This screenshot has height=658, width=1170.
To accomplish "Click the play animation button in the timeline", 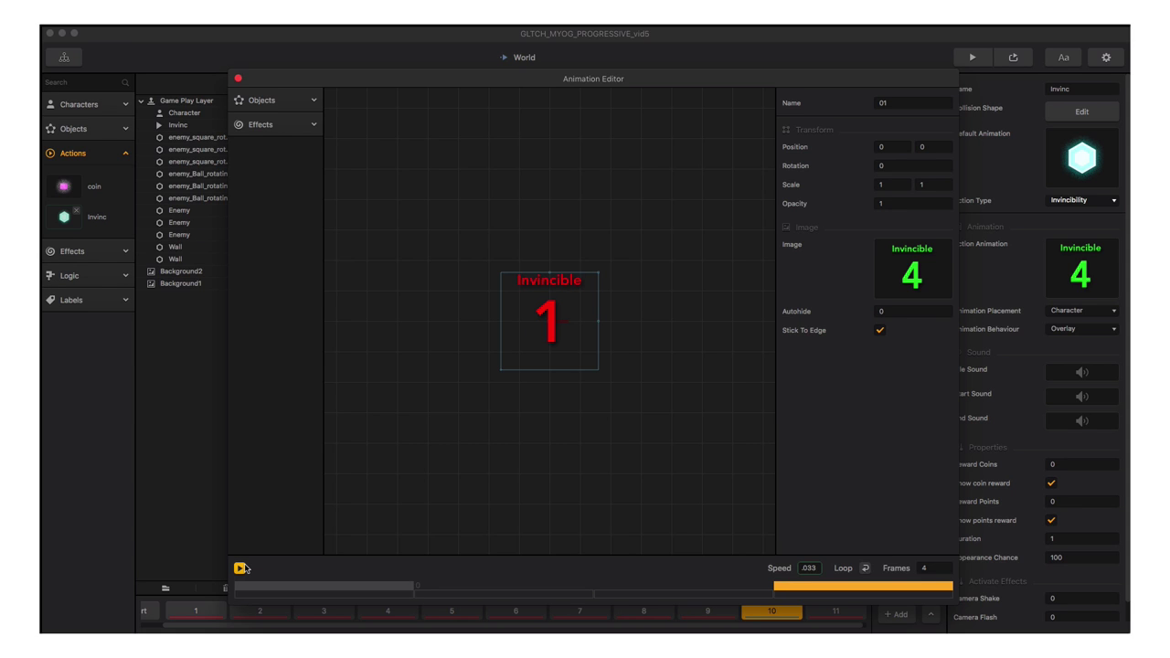I will (239, 568).
